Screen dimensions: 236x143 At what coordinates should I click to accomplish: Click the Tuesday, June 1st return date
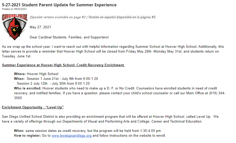click(x=16, y=56)
